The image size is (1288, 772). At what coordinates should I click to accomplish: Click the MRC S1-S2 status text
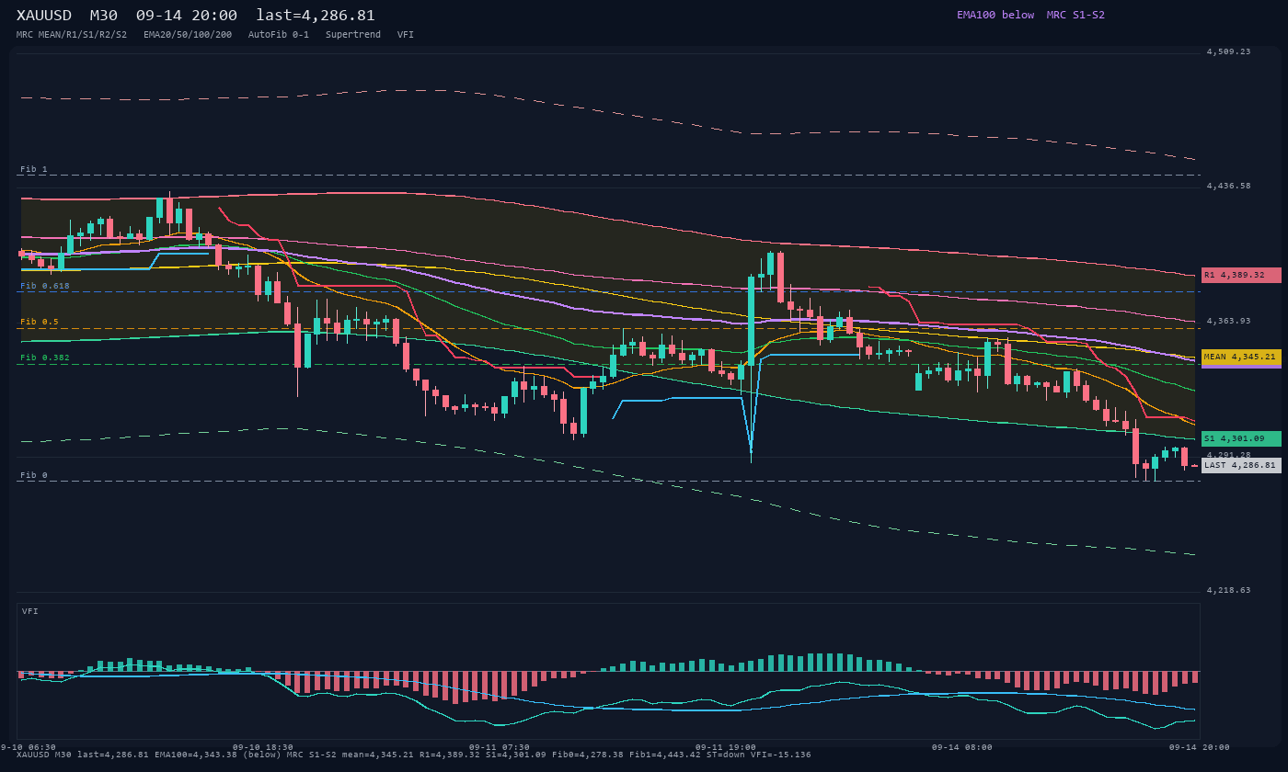coord(1075,15)
